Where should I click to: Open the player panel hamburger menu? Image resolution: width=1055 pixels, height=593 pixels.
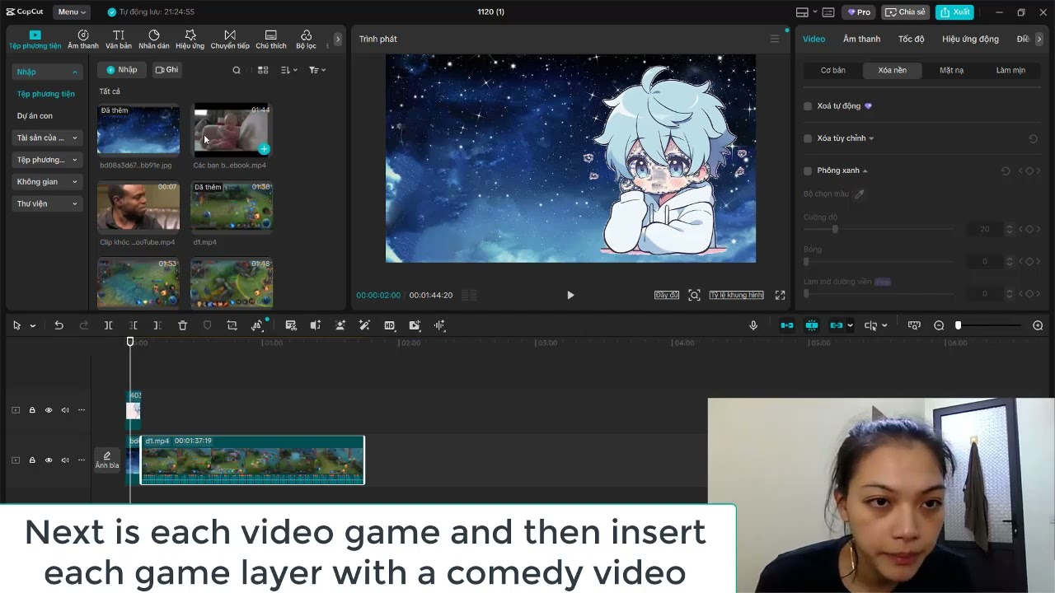(774, 39)
